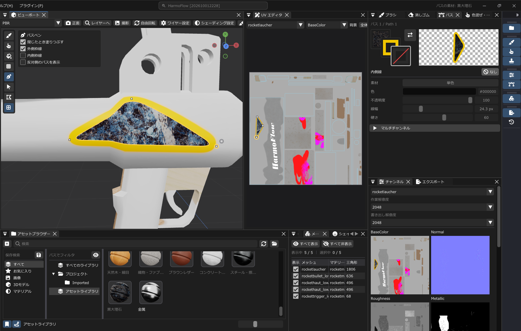The height and width of the screenshot is (331, 521).
Task: Enable 反対側のパスを表示 checkbox
Action: [x=23, y=62]
